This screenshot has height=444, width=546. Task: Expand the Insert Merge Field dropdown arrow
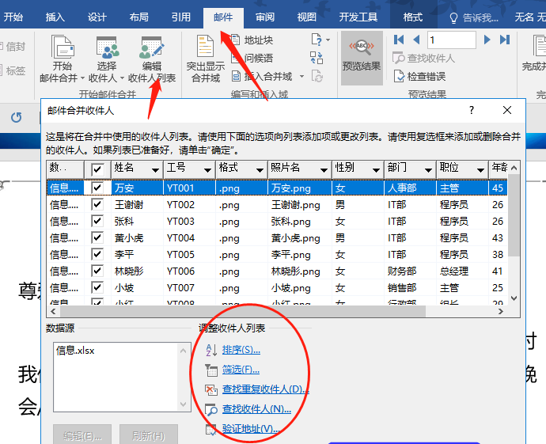click(x=302, y=76)
